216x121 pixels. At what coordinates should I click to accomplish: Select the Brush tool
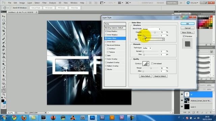coord(4,42)
